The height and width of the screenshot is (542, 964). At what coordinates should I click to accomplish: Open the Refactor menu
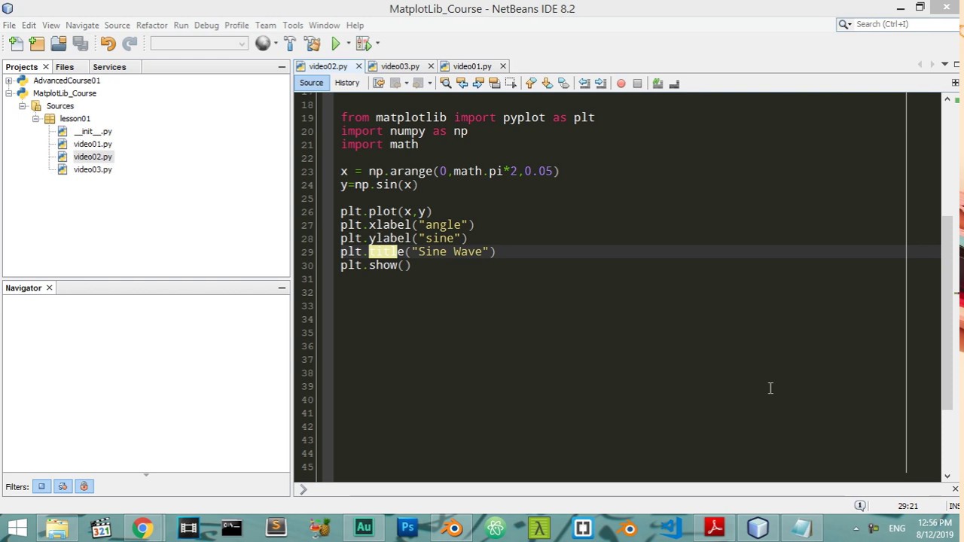click(x=151, y=25)
